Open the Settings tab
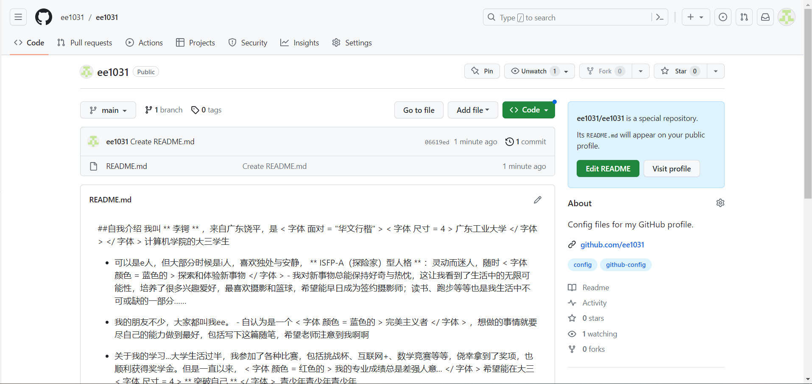812x384 pixels. pos(352,42)
